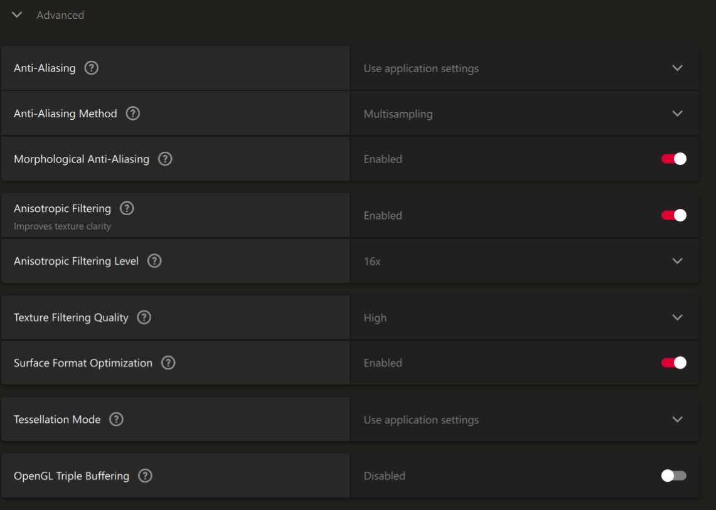The height and width of the screenshot is (510, 716).
Task: Collapse the Advanced section chevron
Action: tap(17, 15)
